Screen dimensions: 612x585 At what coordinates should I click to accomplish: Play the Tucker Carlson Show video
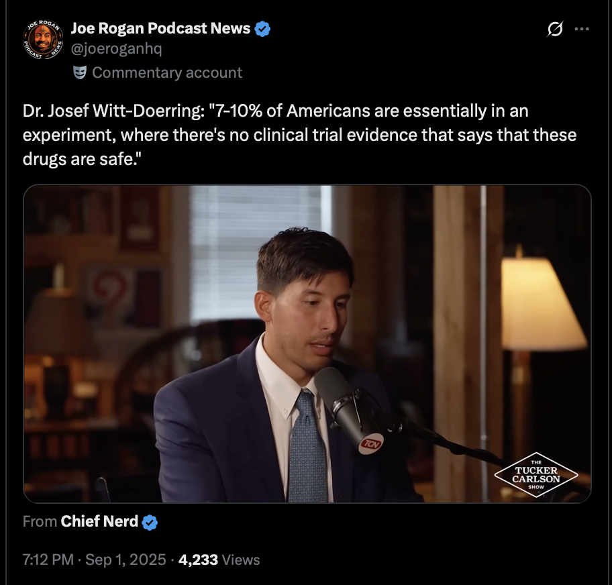pyautogui.click(x=307, y=343)
